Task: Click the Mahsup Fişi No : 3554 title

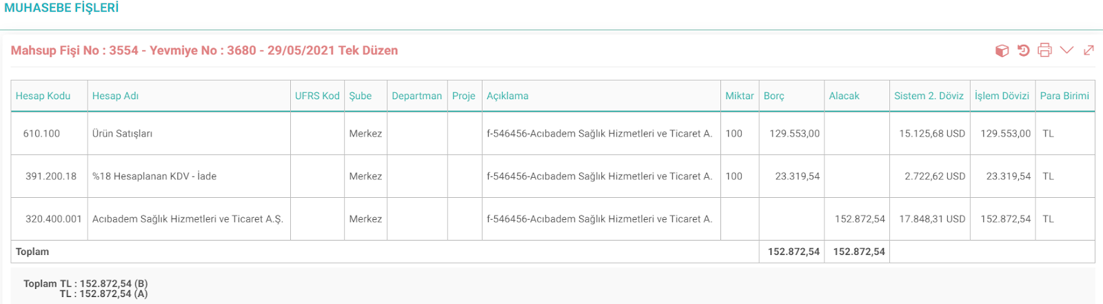Action: click(x=204, y=50)
